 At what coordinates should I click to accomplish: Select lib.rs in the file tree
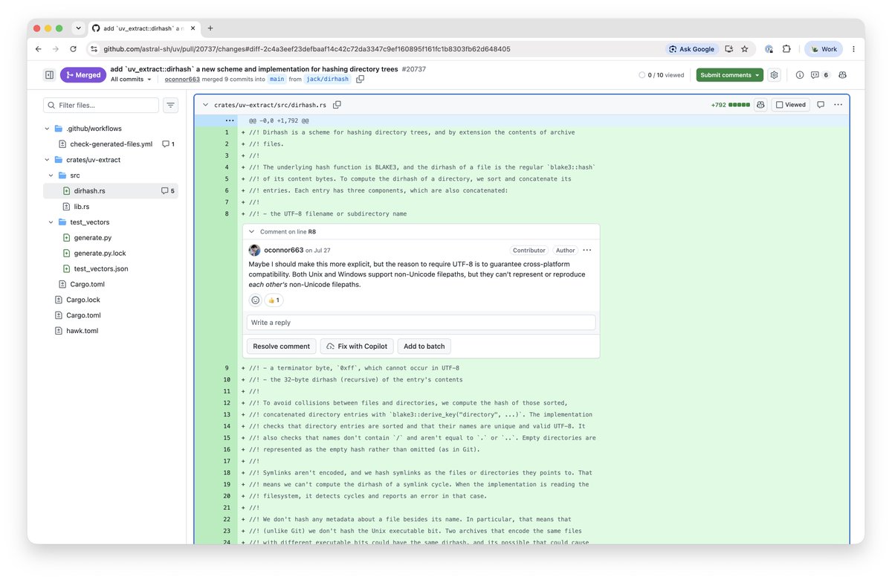click(x=82, y=207)
